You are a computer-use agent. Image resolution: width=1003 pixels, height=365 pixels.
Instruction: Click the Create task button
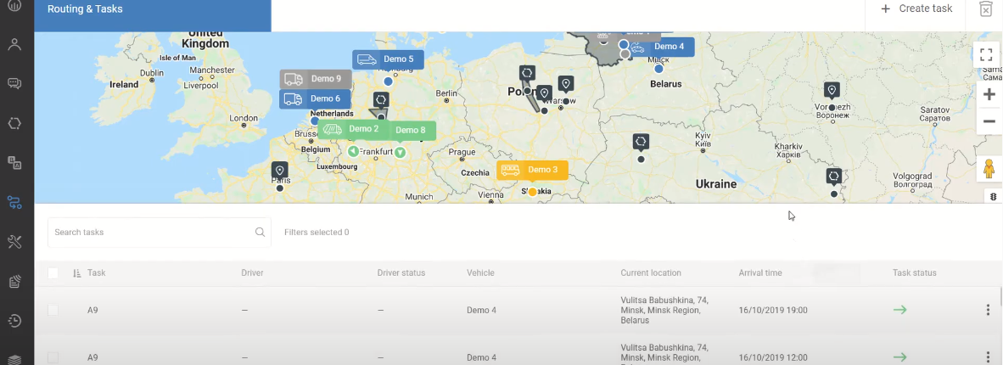click(x=916, y=9)
